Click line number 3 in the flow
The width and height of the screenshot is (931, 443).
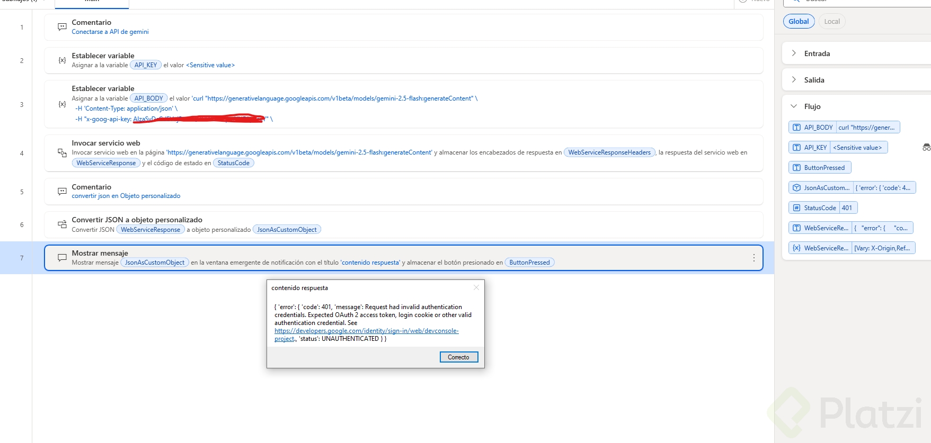pyautogui.click(x=22, y=105)
